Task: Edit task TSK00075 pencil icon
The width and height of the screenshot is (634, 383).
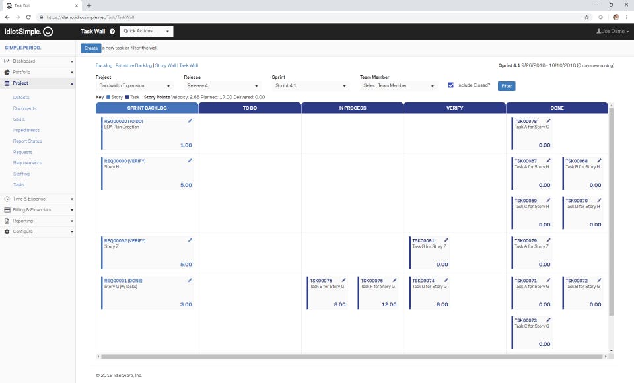Action: pos(343,280)
